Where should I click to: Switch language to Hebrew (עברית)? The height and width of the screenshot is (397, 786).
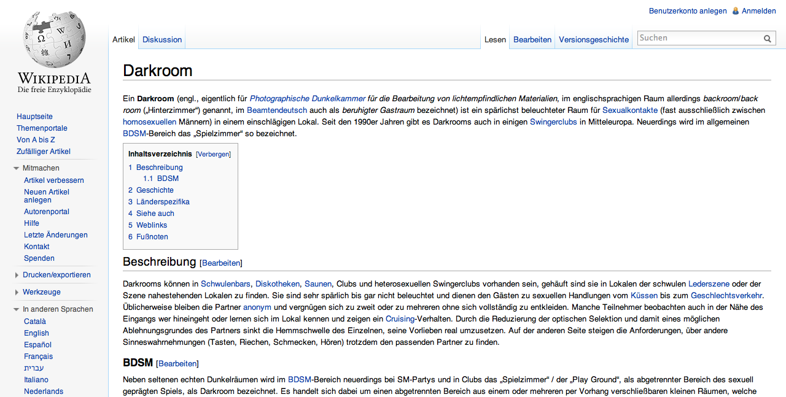pos(34,368)
